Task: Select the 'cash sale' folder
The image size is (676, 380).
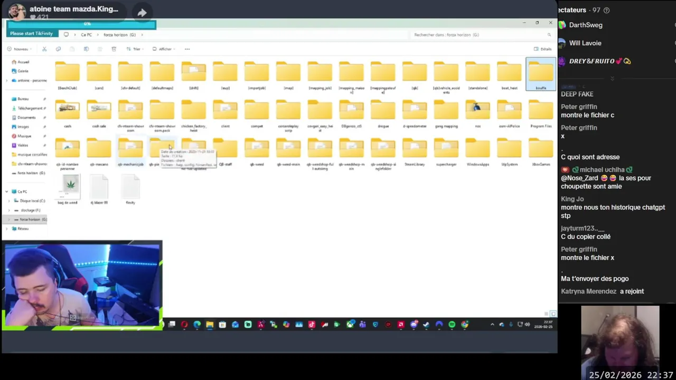Action: (x=99, y=114)
